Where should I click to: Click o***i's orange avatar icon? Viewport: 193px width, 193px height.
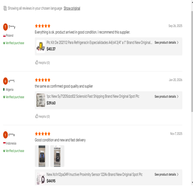pos(5,81)
